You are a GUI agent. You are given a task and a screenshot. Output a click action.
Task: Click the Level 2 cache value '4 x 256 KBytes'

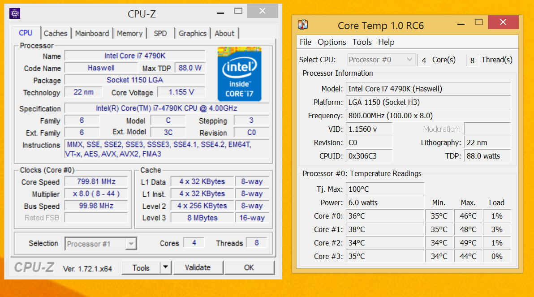(202, 206)
